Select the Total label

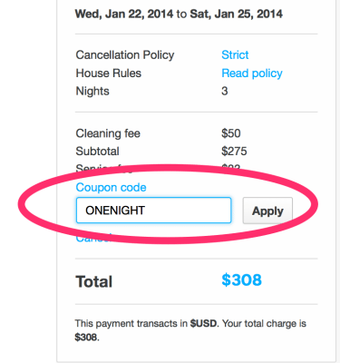pos(94,281)
